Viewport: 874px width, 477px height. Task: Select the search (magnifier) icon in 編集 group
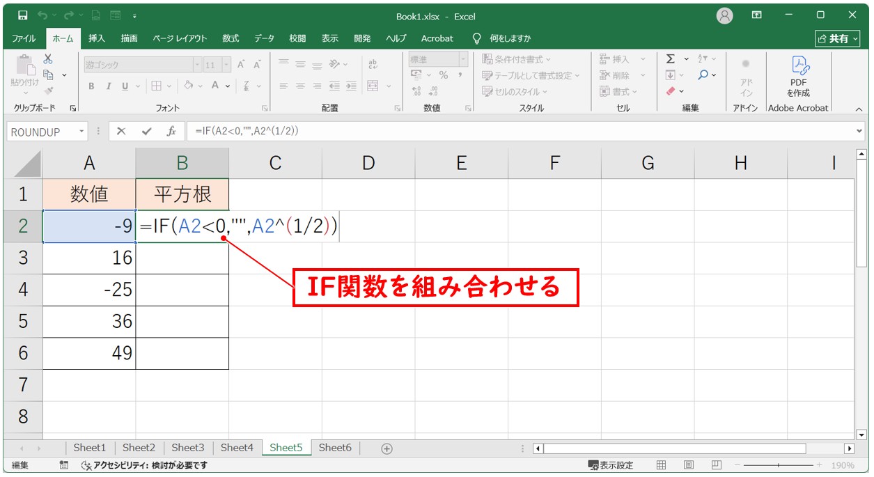click(x=703, y=75)
